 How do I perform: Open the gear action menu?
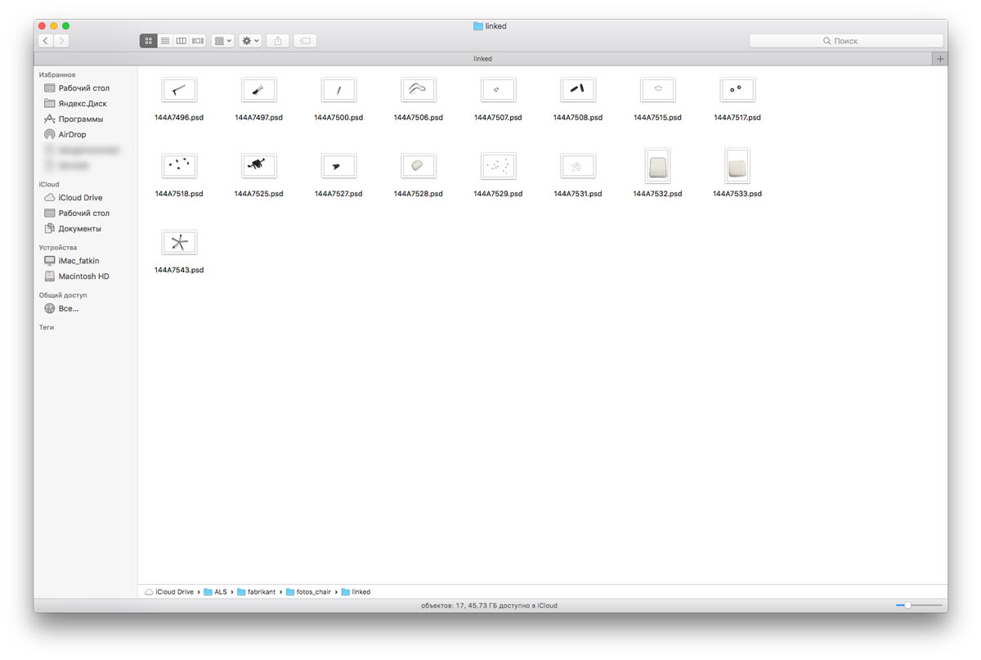(250, 41)
